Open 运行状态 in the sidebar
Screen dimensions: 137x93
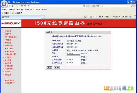pyautogui.click(x=8, y=31)
